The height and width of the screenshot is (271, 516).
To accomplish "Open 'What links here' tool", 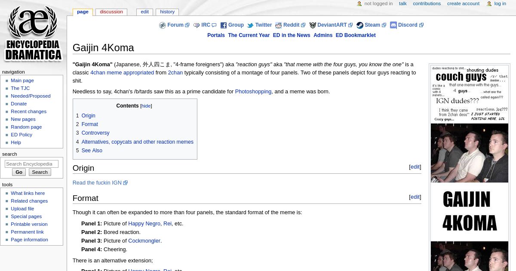I will coord(28,193).
